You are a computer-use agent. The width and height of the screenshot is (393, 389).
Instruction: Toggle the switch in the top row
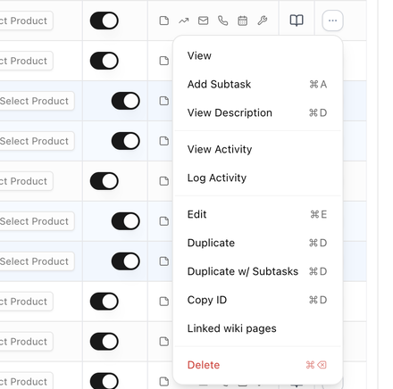pos(105,21)
